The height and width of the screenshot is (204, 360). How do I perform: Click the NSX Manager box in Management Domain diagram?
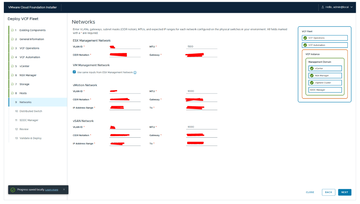pos(325,76)
